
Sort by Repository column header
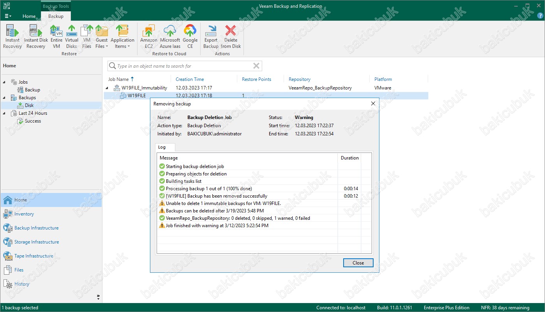[300, 79]
